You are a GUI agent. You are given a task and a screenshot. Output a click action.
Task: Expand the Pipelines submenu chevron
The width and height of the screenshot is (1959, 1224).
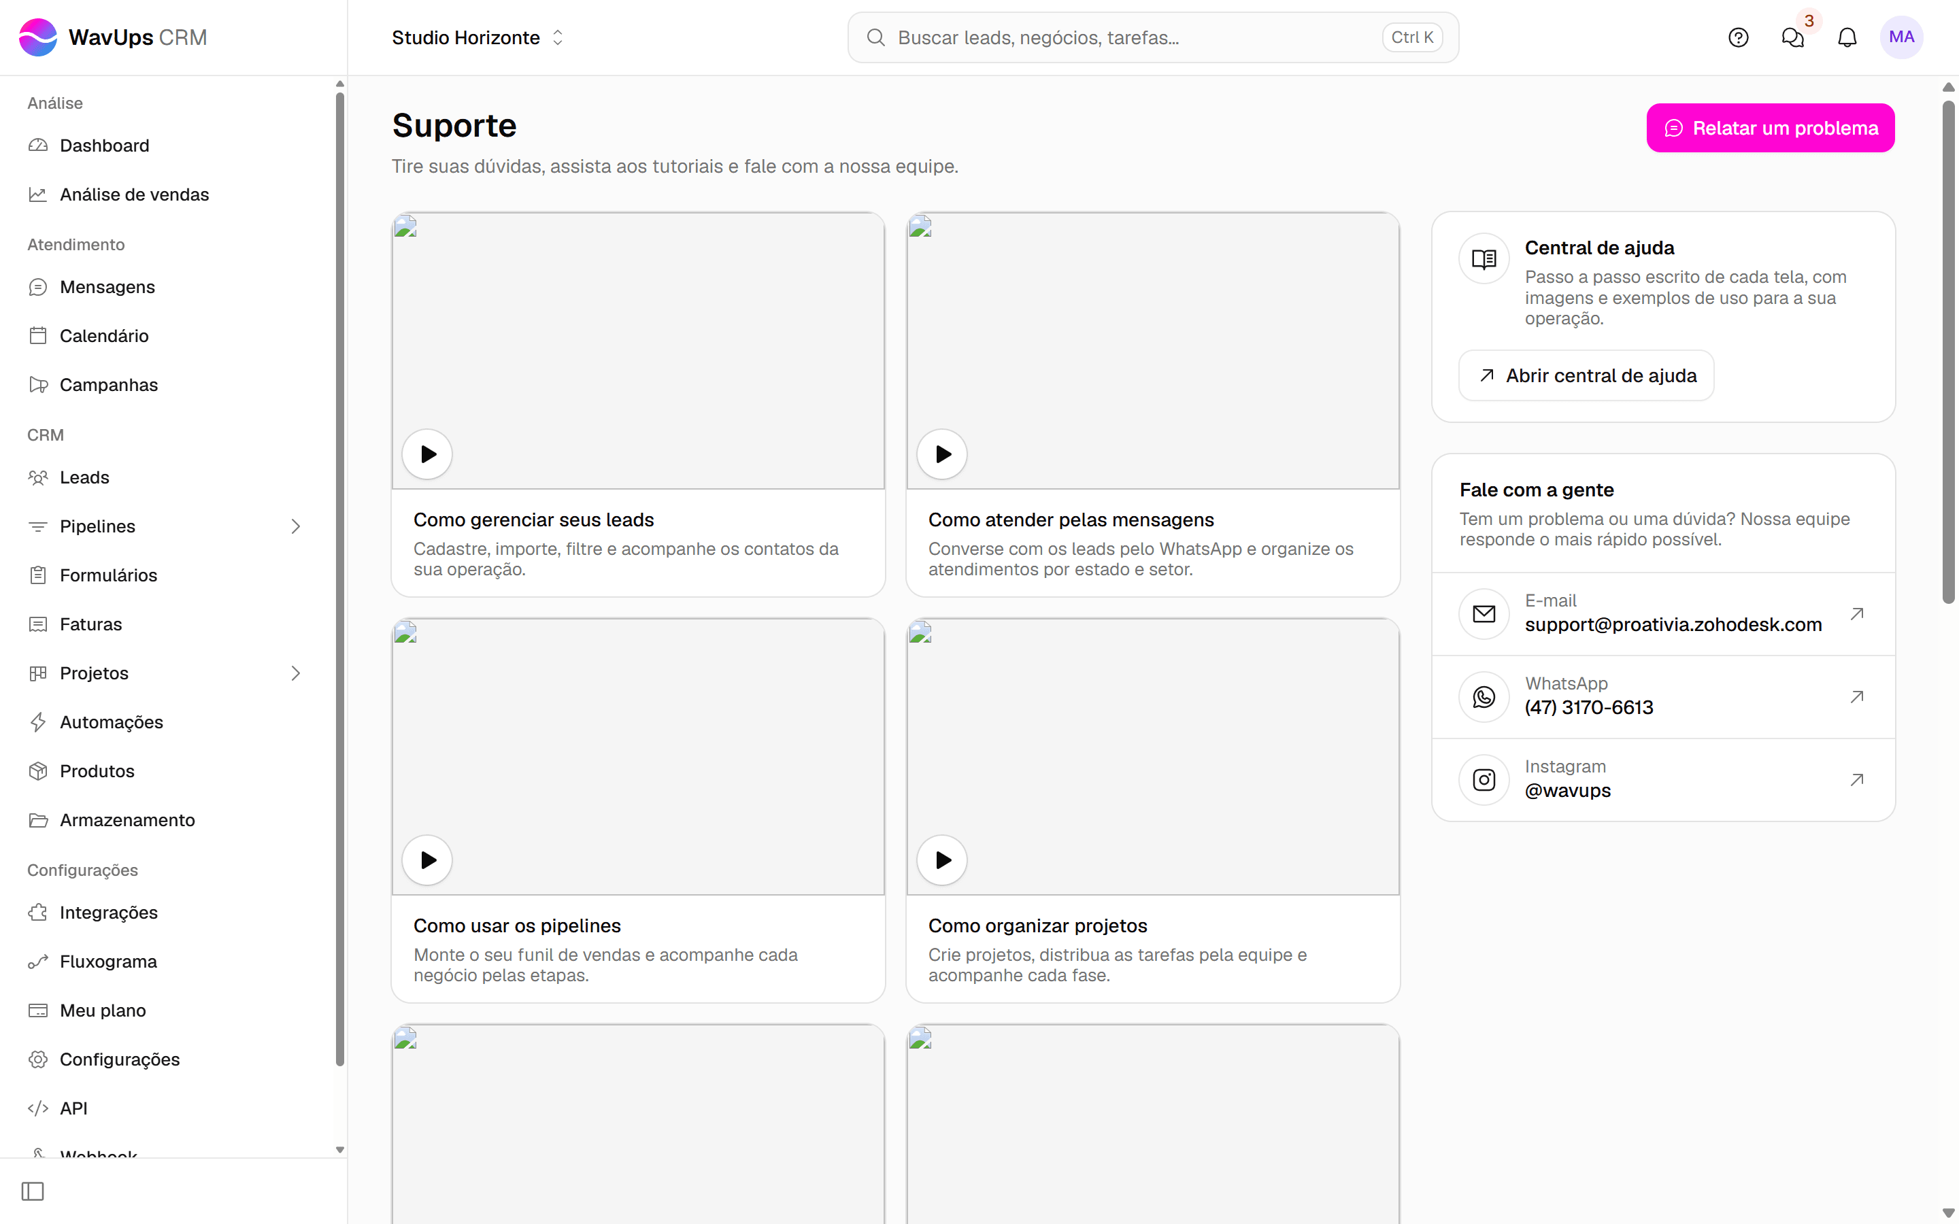pyautogui.click(x=295, y=526)
